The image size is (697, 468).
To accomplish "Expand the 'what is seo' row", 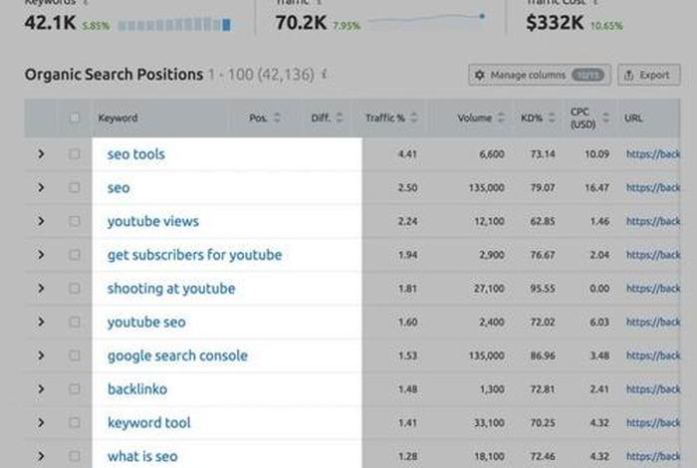I will tap(41, 456).
